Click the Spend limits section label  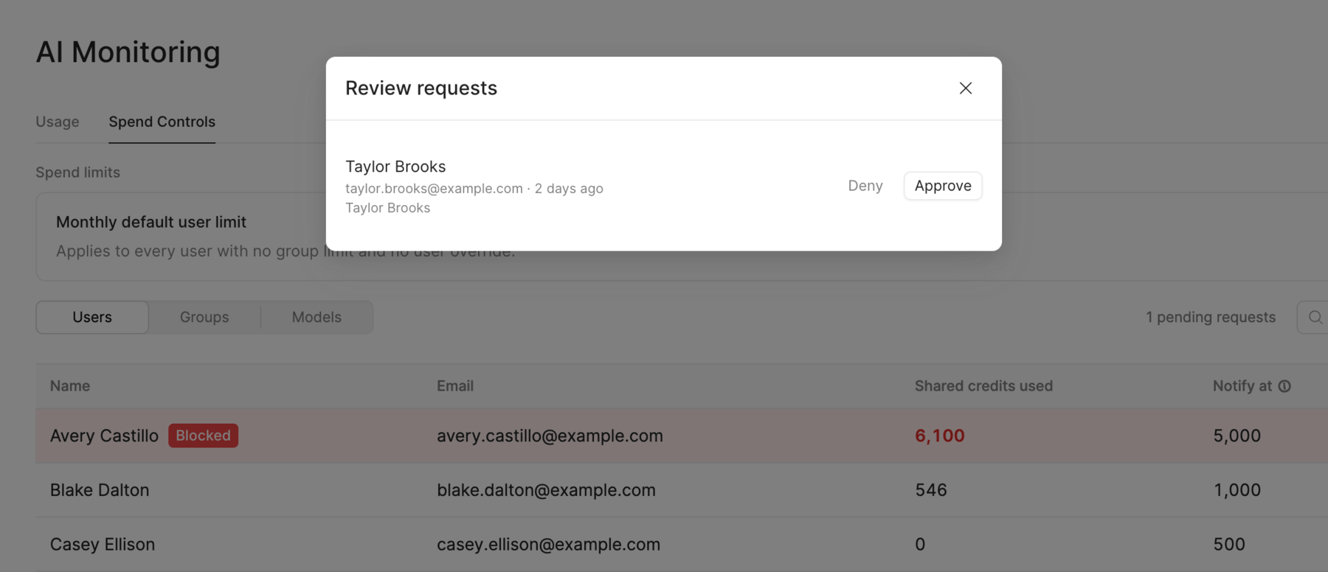click(77, 172)
